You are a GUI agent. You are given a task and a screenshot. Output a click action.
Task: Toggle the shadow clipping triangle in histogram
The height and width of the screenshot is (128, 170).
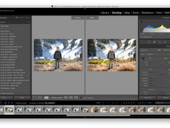141,22
